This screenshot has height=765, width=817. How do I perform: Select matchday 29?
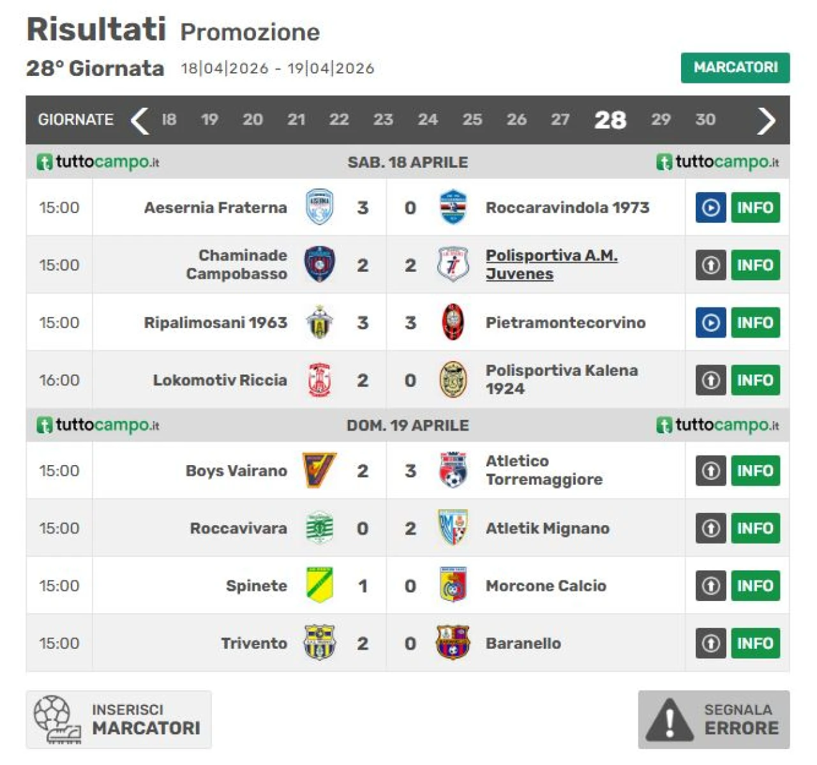point(661,120)
